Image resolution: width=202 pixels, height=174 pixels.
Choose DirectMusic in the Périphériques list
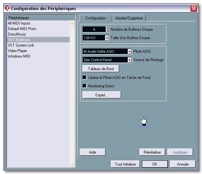click(x=38, y=34)
